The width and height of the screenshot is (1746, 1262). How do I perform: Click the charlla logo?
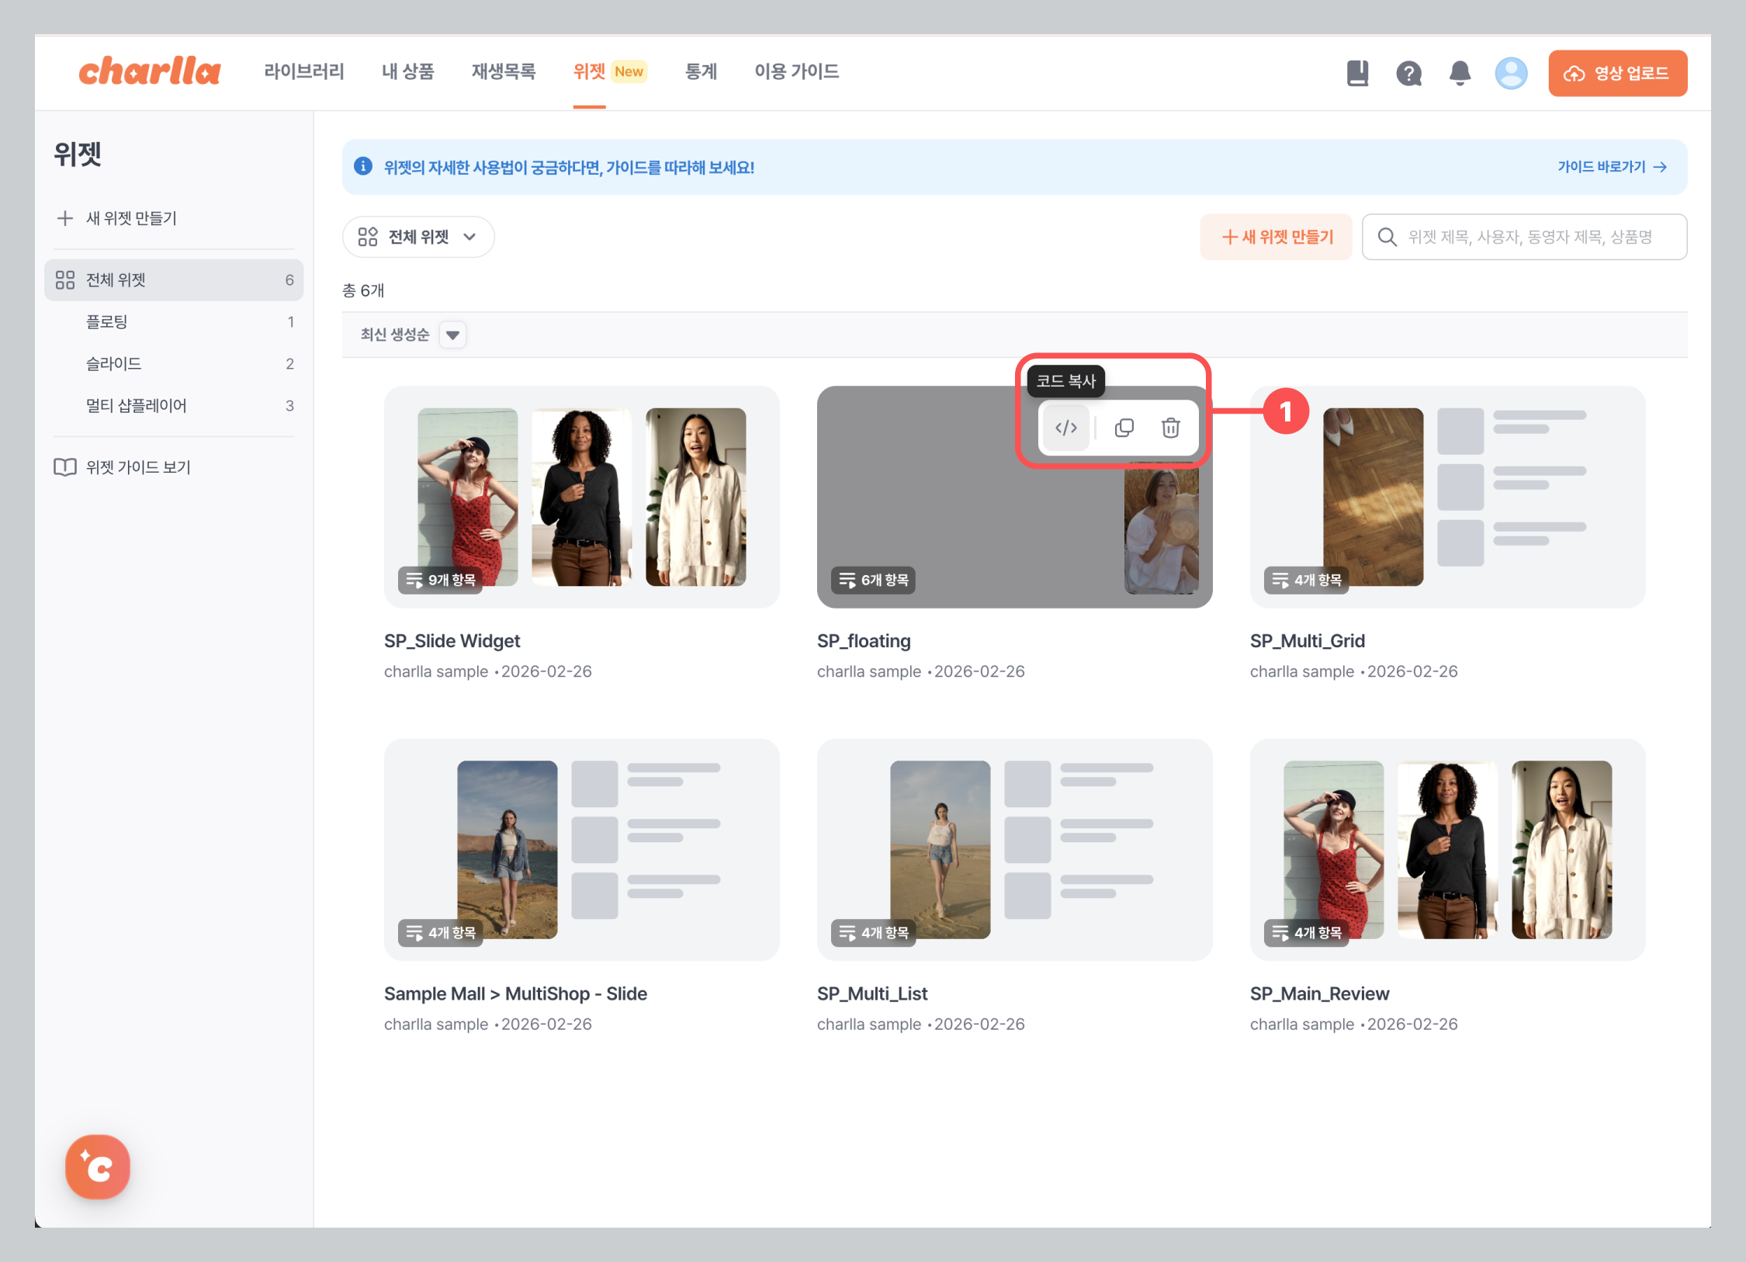tap(150, 71)
